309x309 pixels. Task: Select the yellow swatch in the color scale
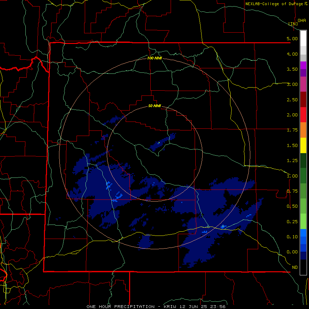tap(303, 145)
